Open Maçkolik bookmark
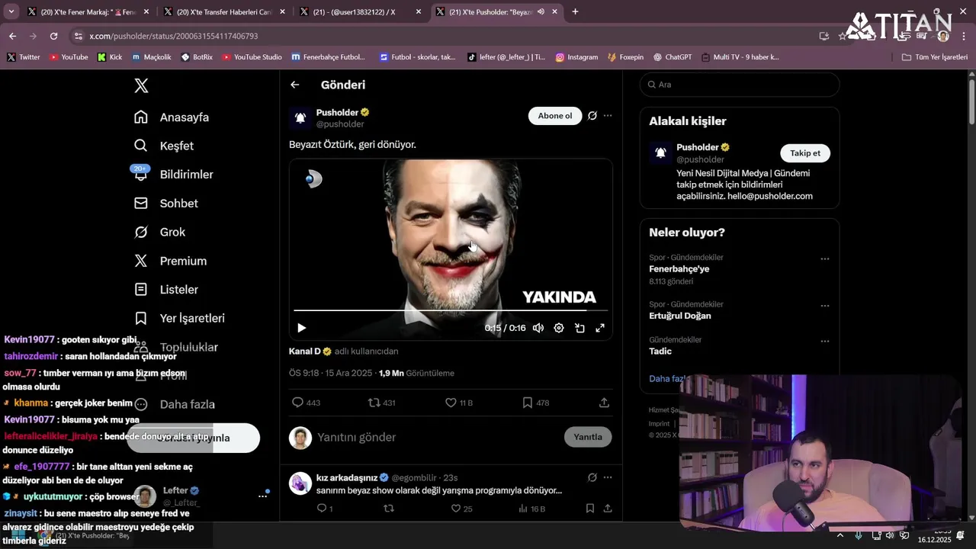Viewport: 976px width, 549px height. click(x=152, y=57)
